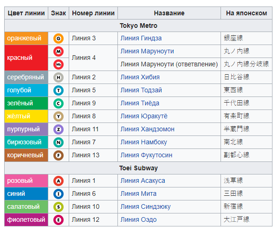Click the Toei Subway section header

click(138, 168)
